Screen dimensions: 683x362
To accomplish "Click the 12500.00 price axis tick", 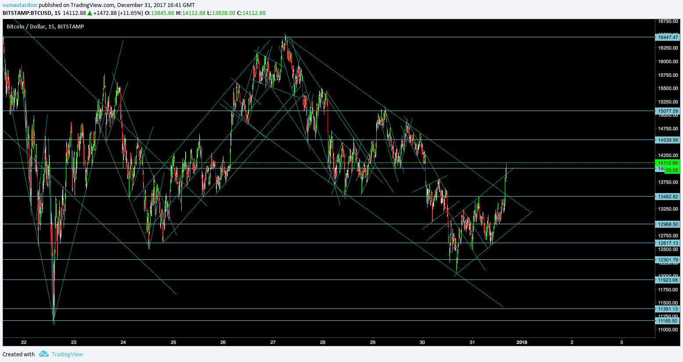I will (x=668, y=249).
